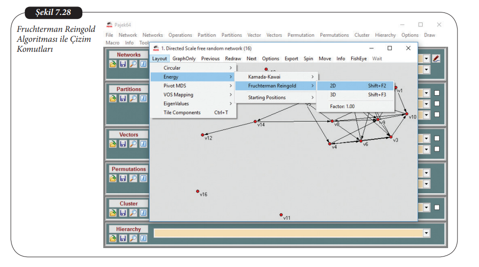Click save icon in Hierarchy panel
The image size is (479, 267).
coord(123,239)
